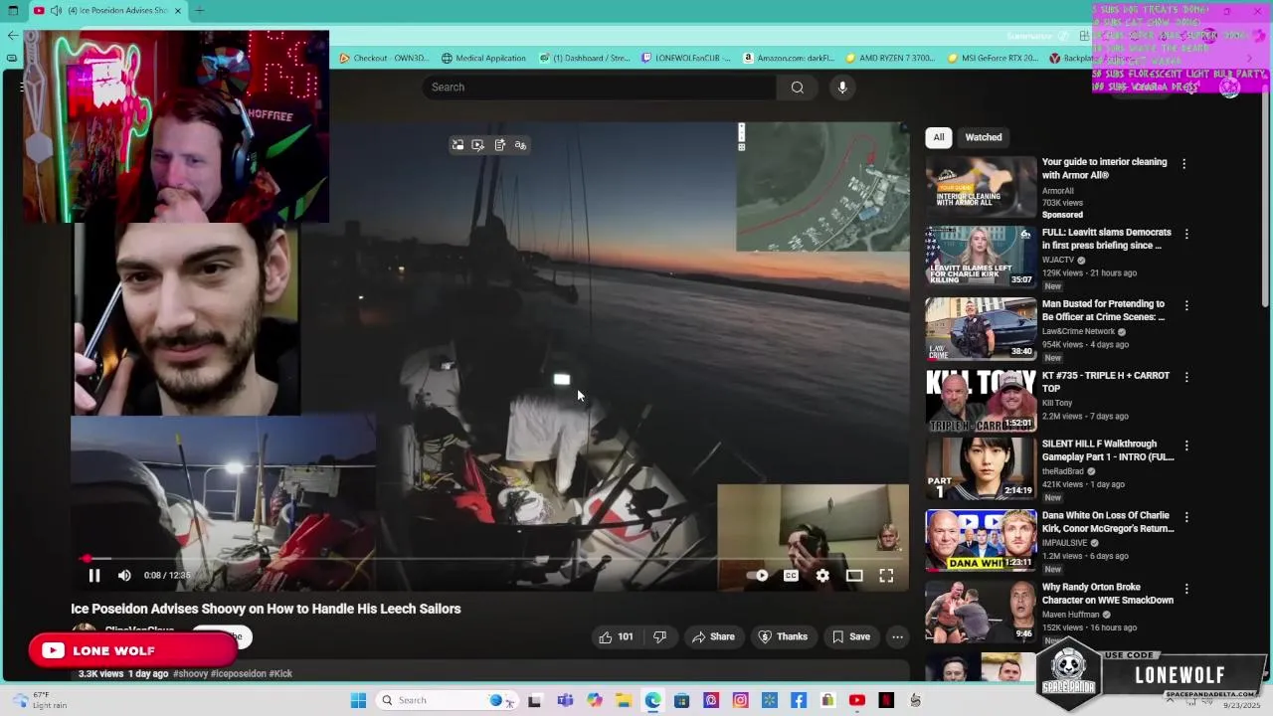Image resolution: width=1273 pixels, height=716 pixels.
Task: Open Microsoft Edge from the taskbar
Action: click(652, 700)
